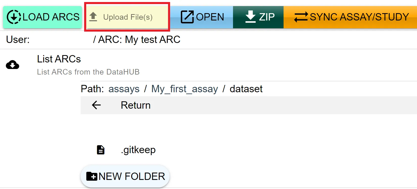Go to assays in the path breadcrumb
Viewport: 417px width, 189px height.
click(124, 89)
